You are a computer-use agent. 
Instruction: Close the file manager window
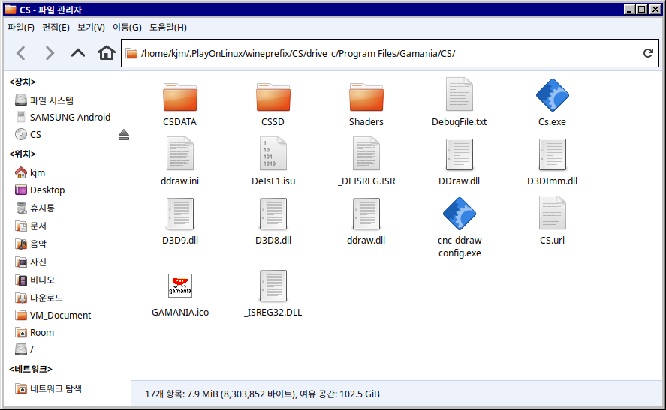coord(655,9)
